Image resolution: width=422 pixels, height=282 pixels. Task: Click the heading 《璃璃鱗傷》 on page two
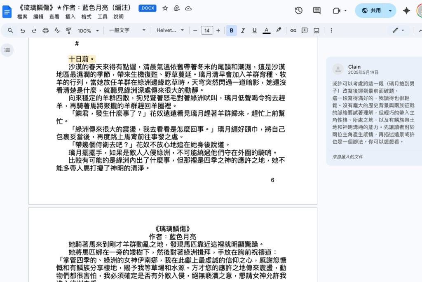click(173, 229)
